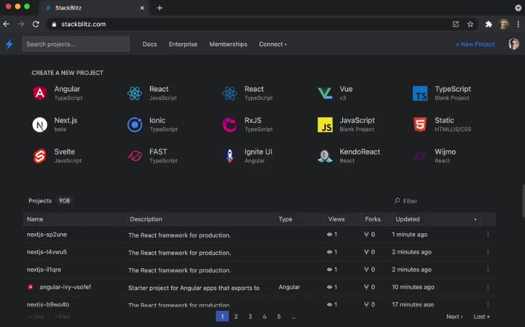
Task: Pick the Ignite UI Angular rocket icon
Action: tap(230, 156)
